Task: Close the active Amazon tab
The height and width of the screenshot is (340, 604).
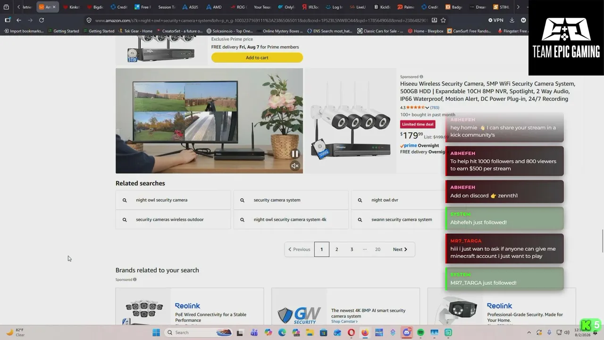Action: click(54, 7)
